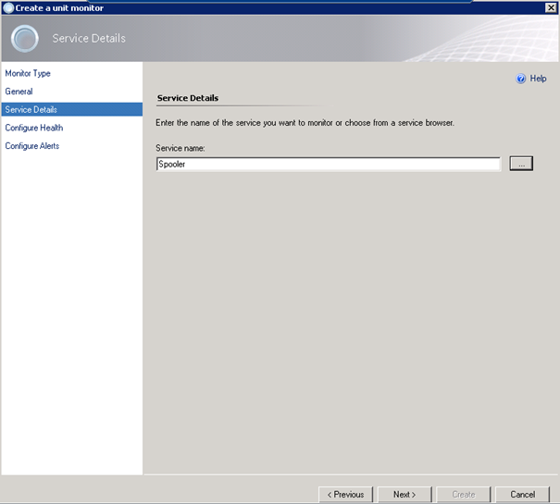Go to the General wizard step
This screenshot has height=504, width=560.
pyautogui.click(x=19, y=92)
